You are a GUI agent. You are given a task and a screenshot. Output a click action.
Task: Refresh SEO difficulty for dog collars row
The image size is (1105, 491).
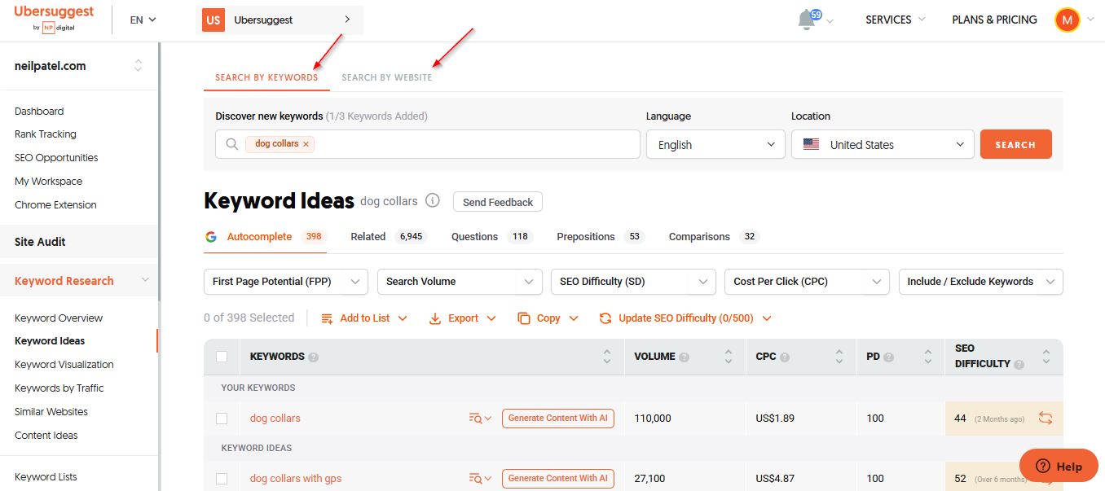(x=1046, y=419)
